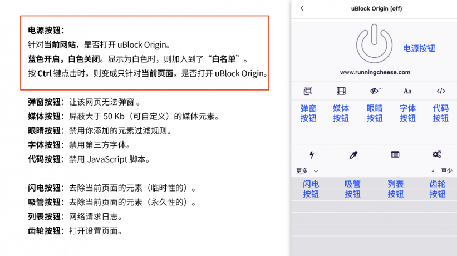Open element picker eyedropper icon
The height and width of the screenshot is (256, 457).
coord(353,155)
